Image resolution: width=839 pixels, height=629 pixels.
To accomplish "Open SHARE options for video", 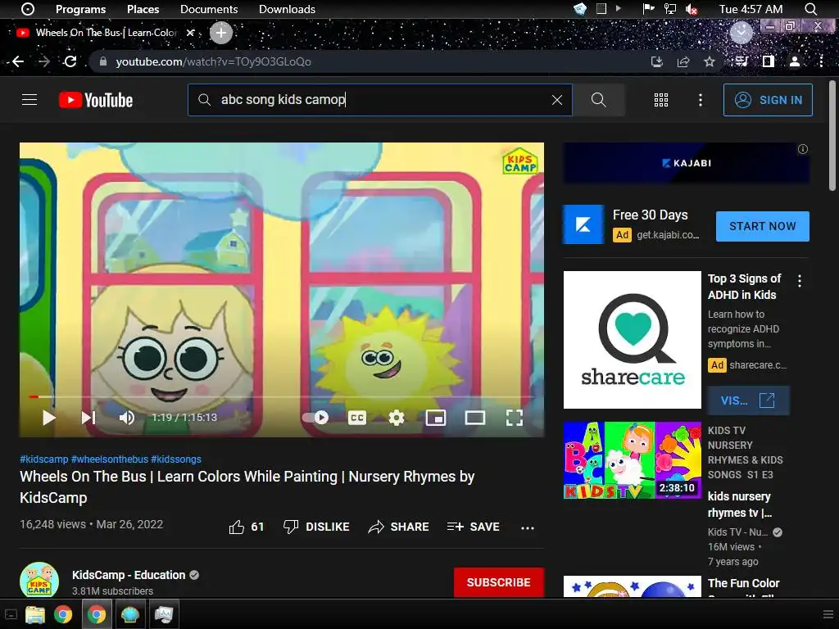I will (399, 527).
